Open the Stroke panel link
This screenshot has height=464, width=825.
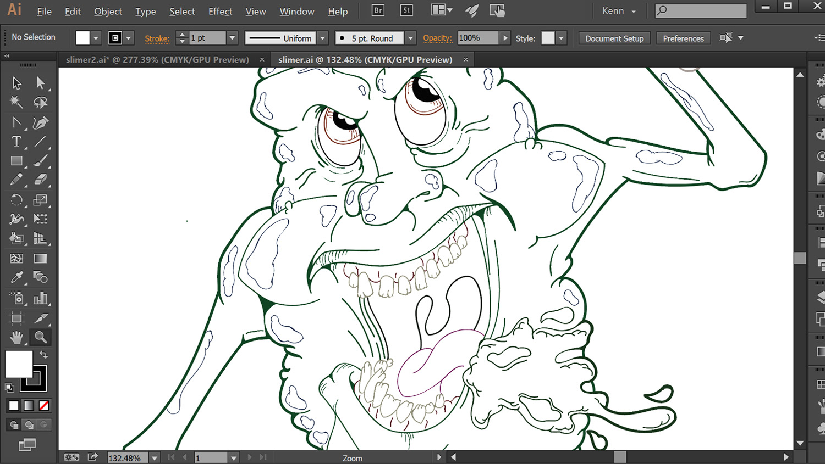coord(157,38)
